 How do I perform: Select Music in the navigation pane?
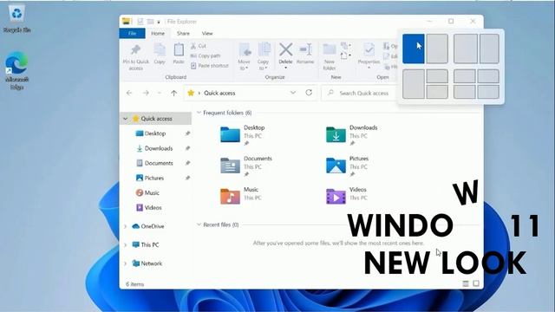click(152, 192)
